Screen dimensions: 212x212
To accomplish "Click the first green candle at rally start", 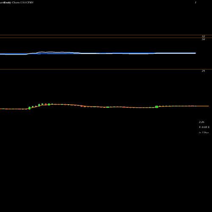I will [x=29, y=108].
